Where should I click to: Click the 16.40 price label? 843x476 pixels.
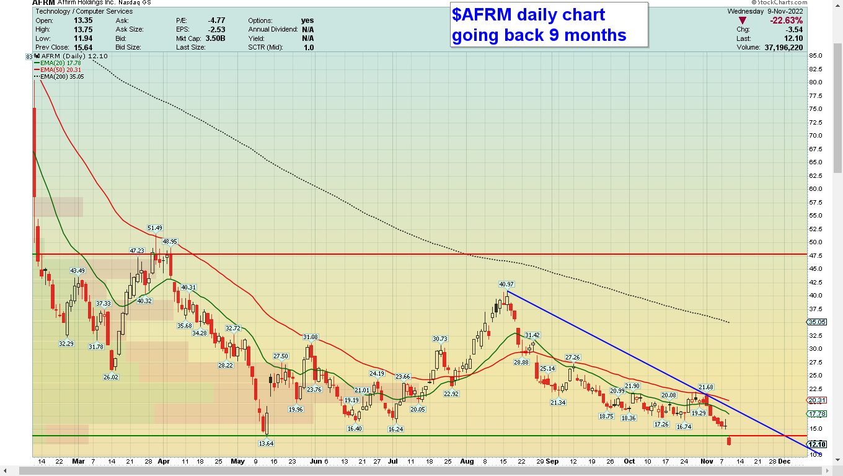click(355, 428)
